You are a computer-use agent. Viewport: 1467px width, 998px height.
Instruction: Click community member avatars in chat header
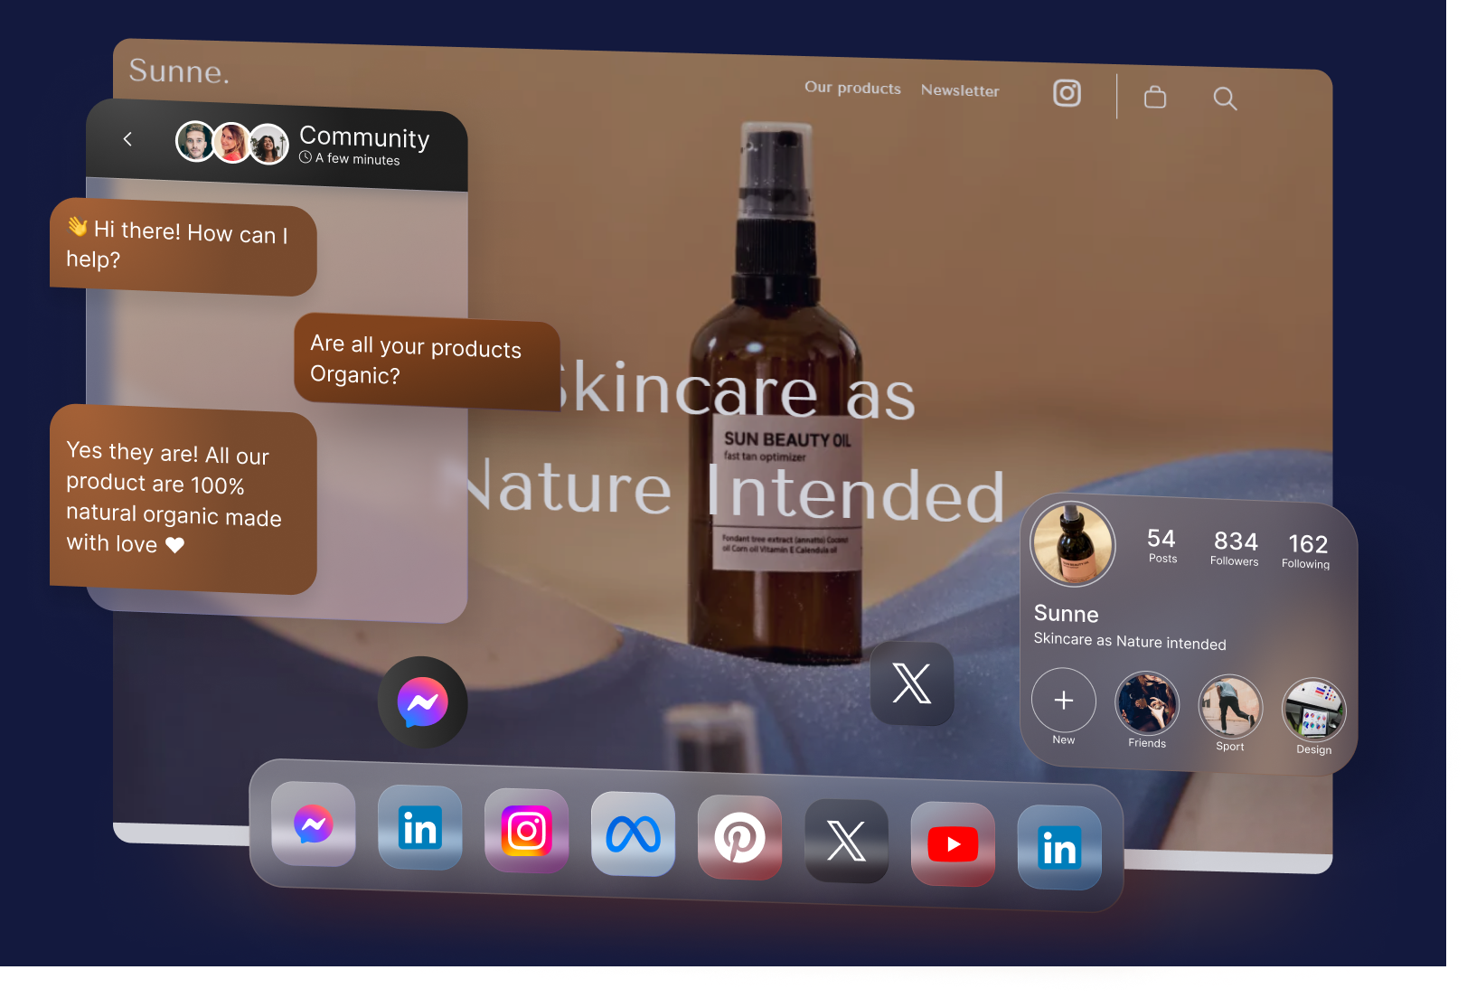tap(232, 143)
